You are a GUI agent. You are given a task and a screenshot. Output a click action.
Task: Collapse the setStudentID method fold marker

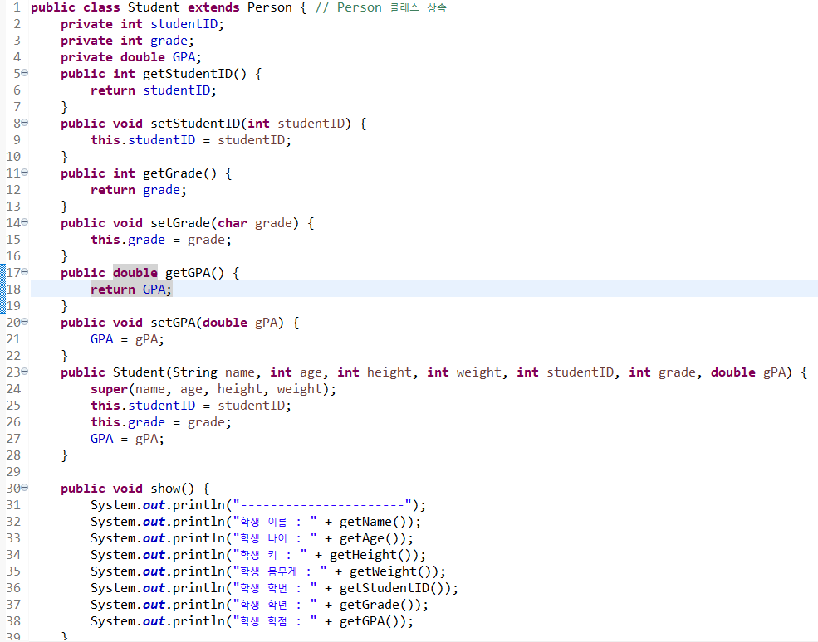[24, 123]
